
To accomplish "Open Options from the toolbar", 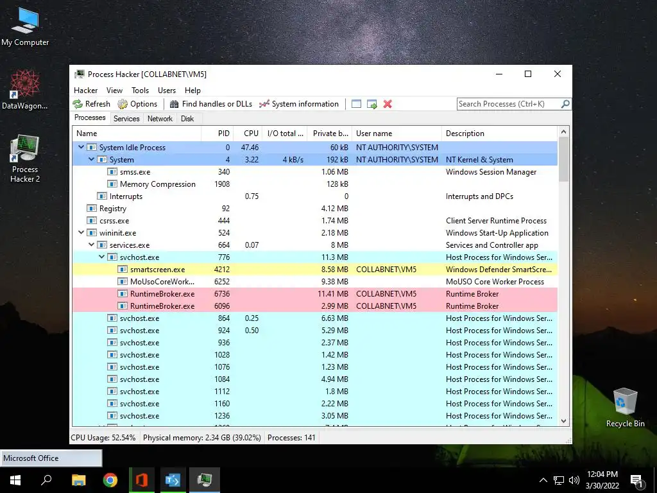I will [137, 104].
